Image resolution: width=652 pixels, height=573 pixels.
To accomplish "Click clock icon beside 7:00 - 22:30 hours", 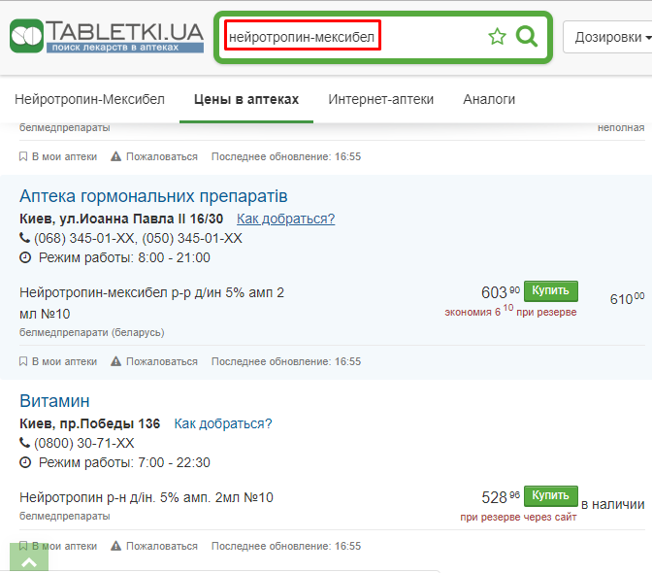I will pyautogui.click(x=25, y=462).
